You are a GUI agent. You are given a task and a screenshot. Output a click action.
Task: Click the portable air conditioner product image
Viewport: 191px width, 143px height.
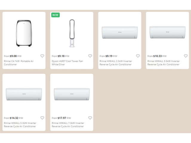click(24, 33)
